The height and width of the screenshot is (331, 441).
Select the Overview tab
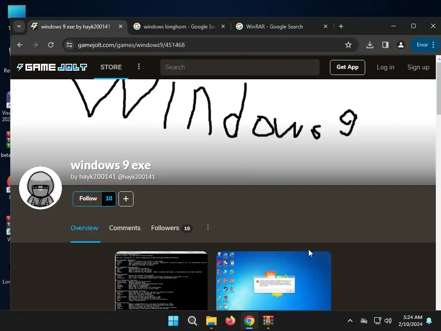point(84,228)
